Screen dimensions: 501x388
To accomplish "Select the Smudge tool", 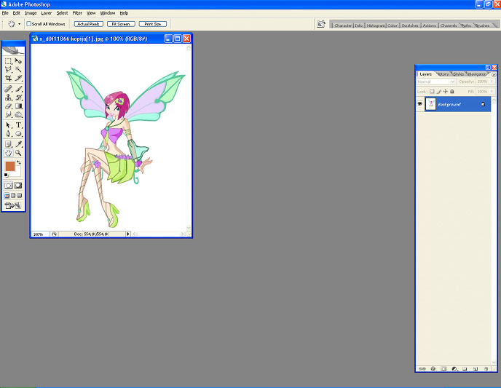I will tap(8, 114).
